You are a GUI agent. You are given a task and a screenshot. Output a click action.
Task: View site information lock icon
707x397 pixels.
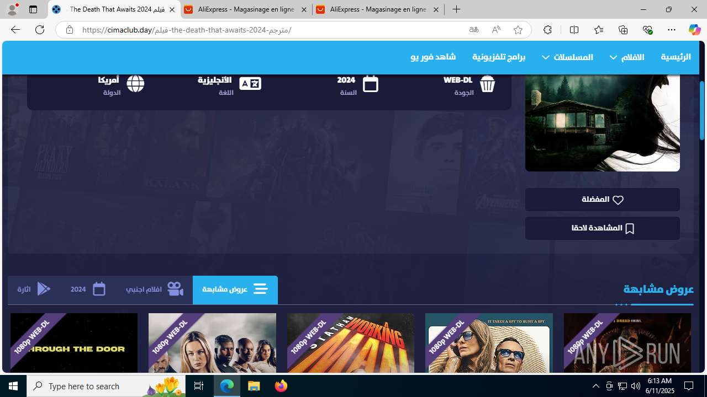[69, 30]
